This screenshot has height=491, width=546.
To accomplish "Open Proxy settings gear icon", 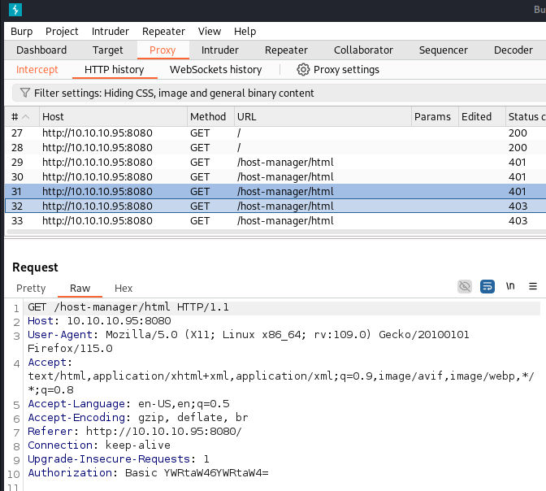I will (303, 70).
